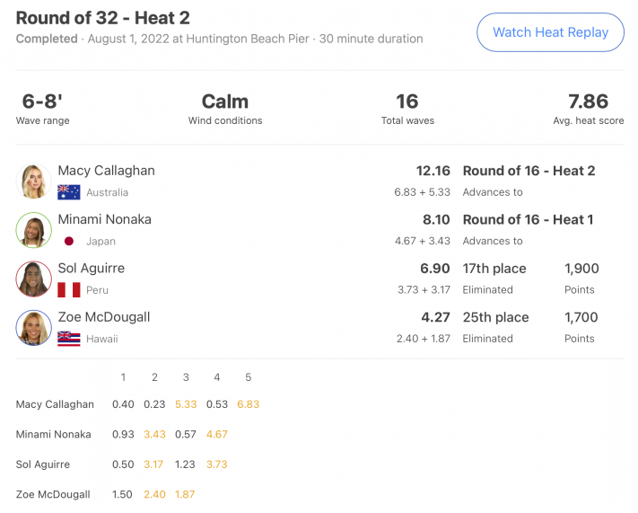This screenshot has height=513, width=638.
Task: Select Sol Aguirre's avatar photo
Action: [x=34, y=279]
